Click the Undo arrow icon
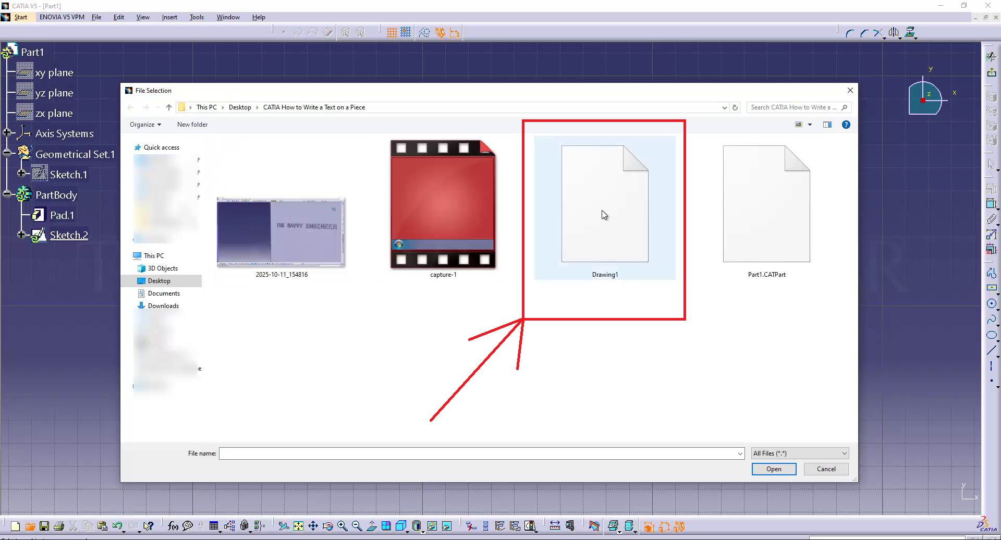 pyautogui.click(x=117, y=526)
